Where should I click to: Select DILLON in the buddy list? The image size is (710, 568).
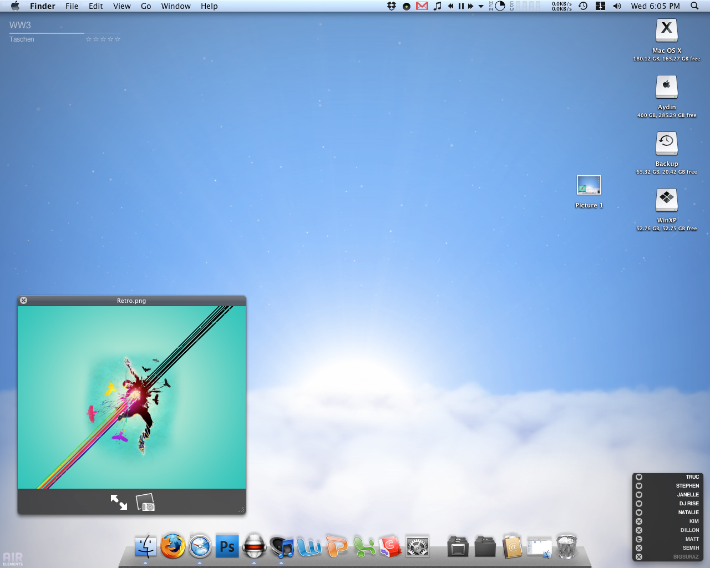tap(690, 530)
